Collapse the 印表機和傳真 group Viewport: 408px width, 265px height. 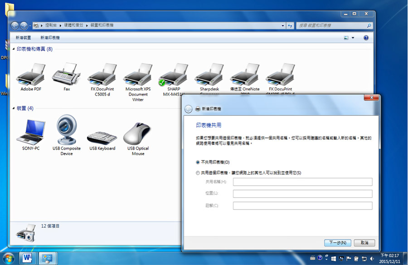[x=14, y=49]
